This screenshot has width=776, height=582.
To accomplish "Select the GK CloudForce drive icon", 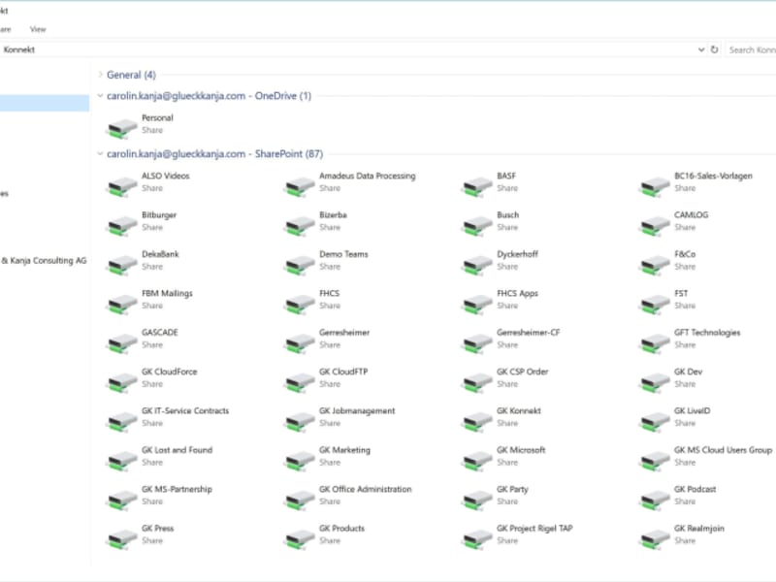I will click(122, 381).
